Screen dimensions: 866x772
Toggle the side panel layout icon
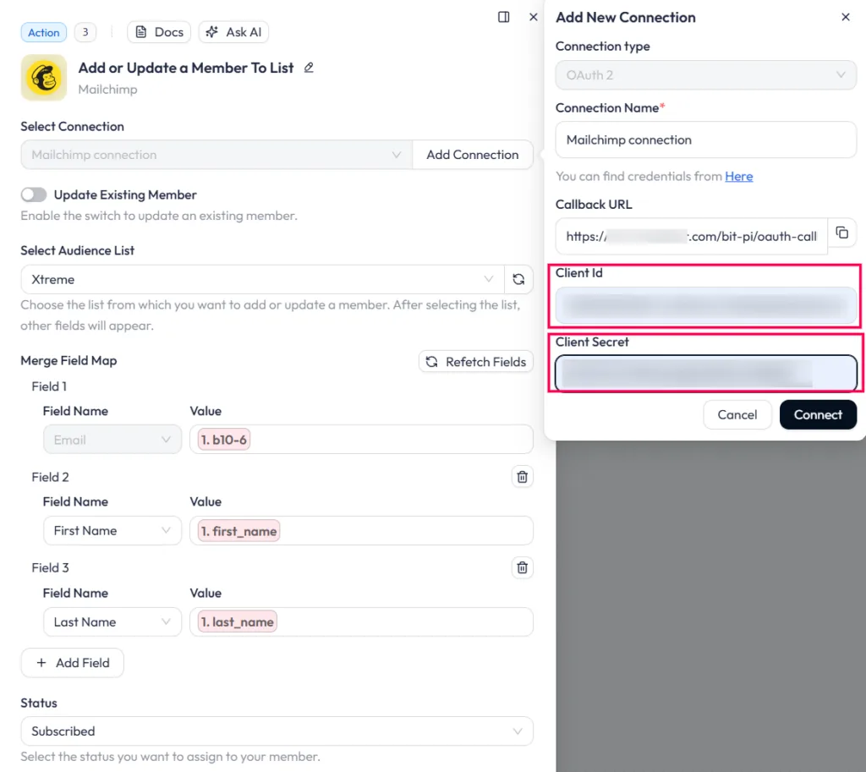tap(503, 17)
